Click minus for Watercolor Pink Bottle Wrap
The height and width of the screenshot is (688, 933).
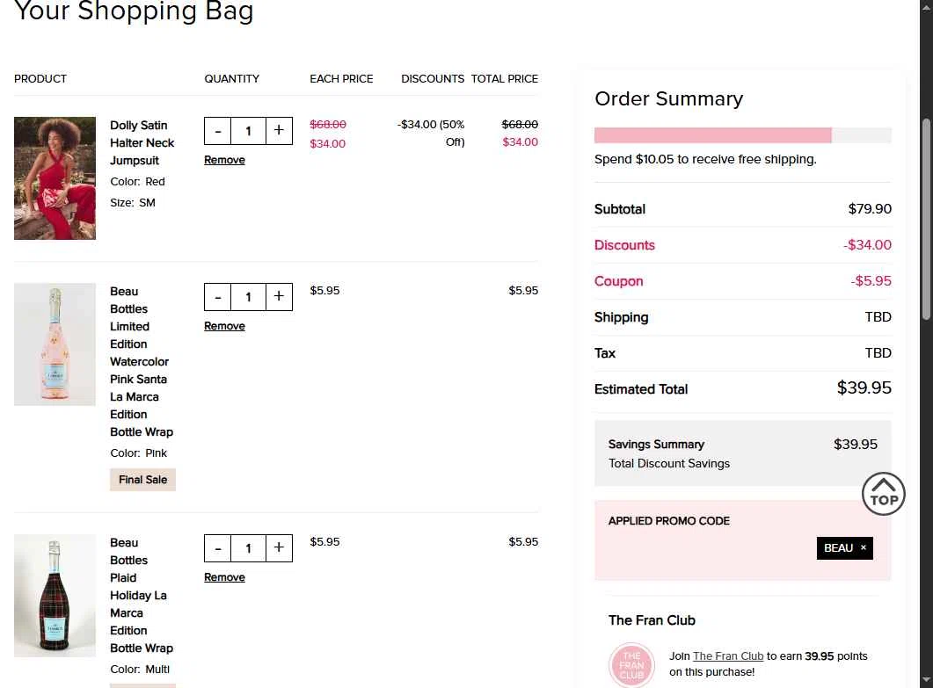[x=218, y=297]
